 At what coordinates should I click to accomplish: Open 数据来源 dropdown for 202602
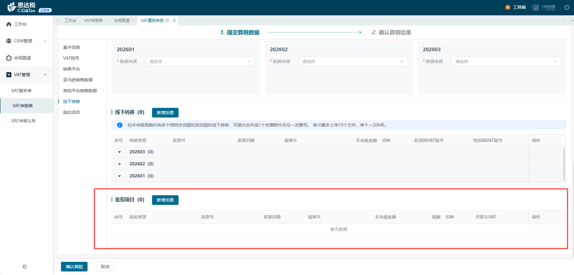(x=353, y=62)
